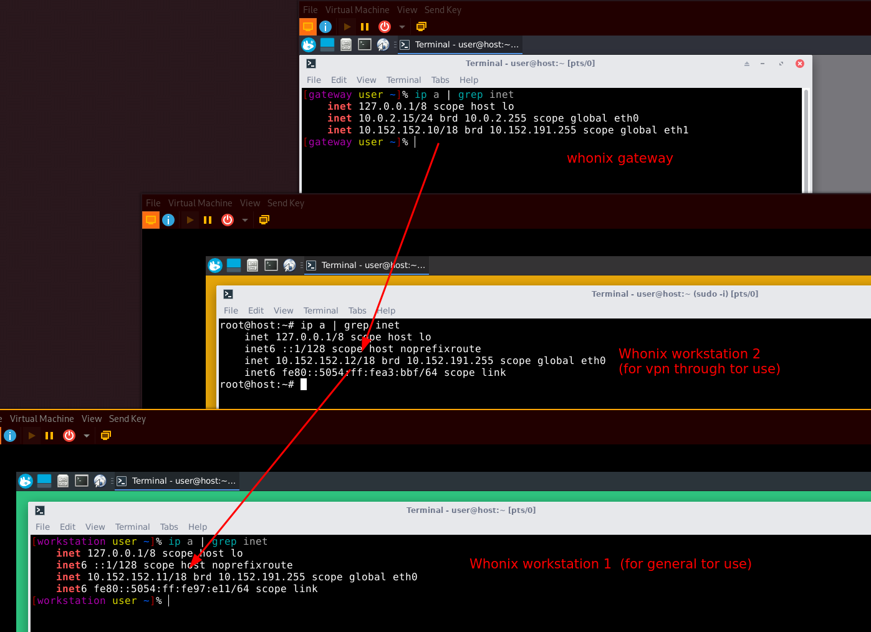Open VM details info icon in workstation 1 window
The height and width of the screenshot is (632, 871).
coord(10,436)
